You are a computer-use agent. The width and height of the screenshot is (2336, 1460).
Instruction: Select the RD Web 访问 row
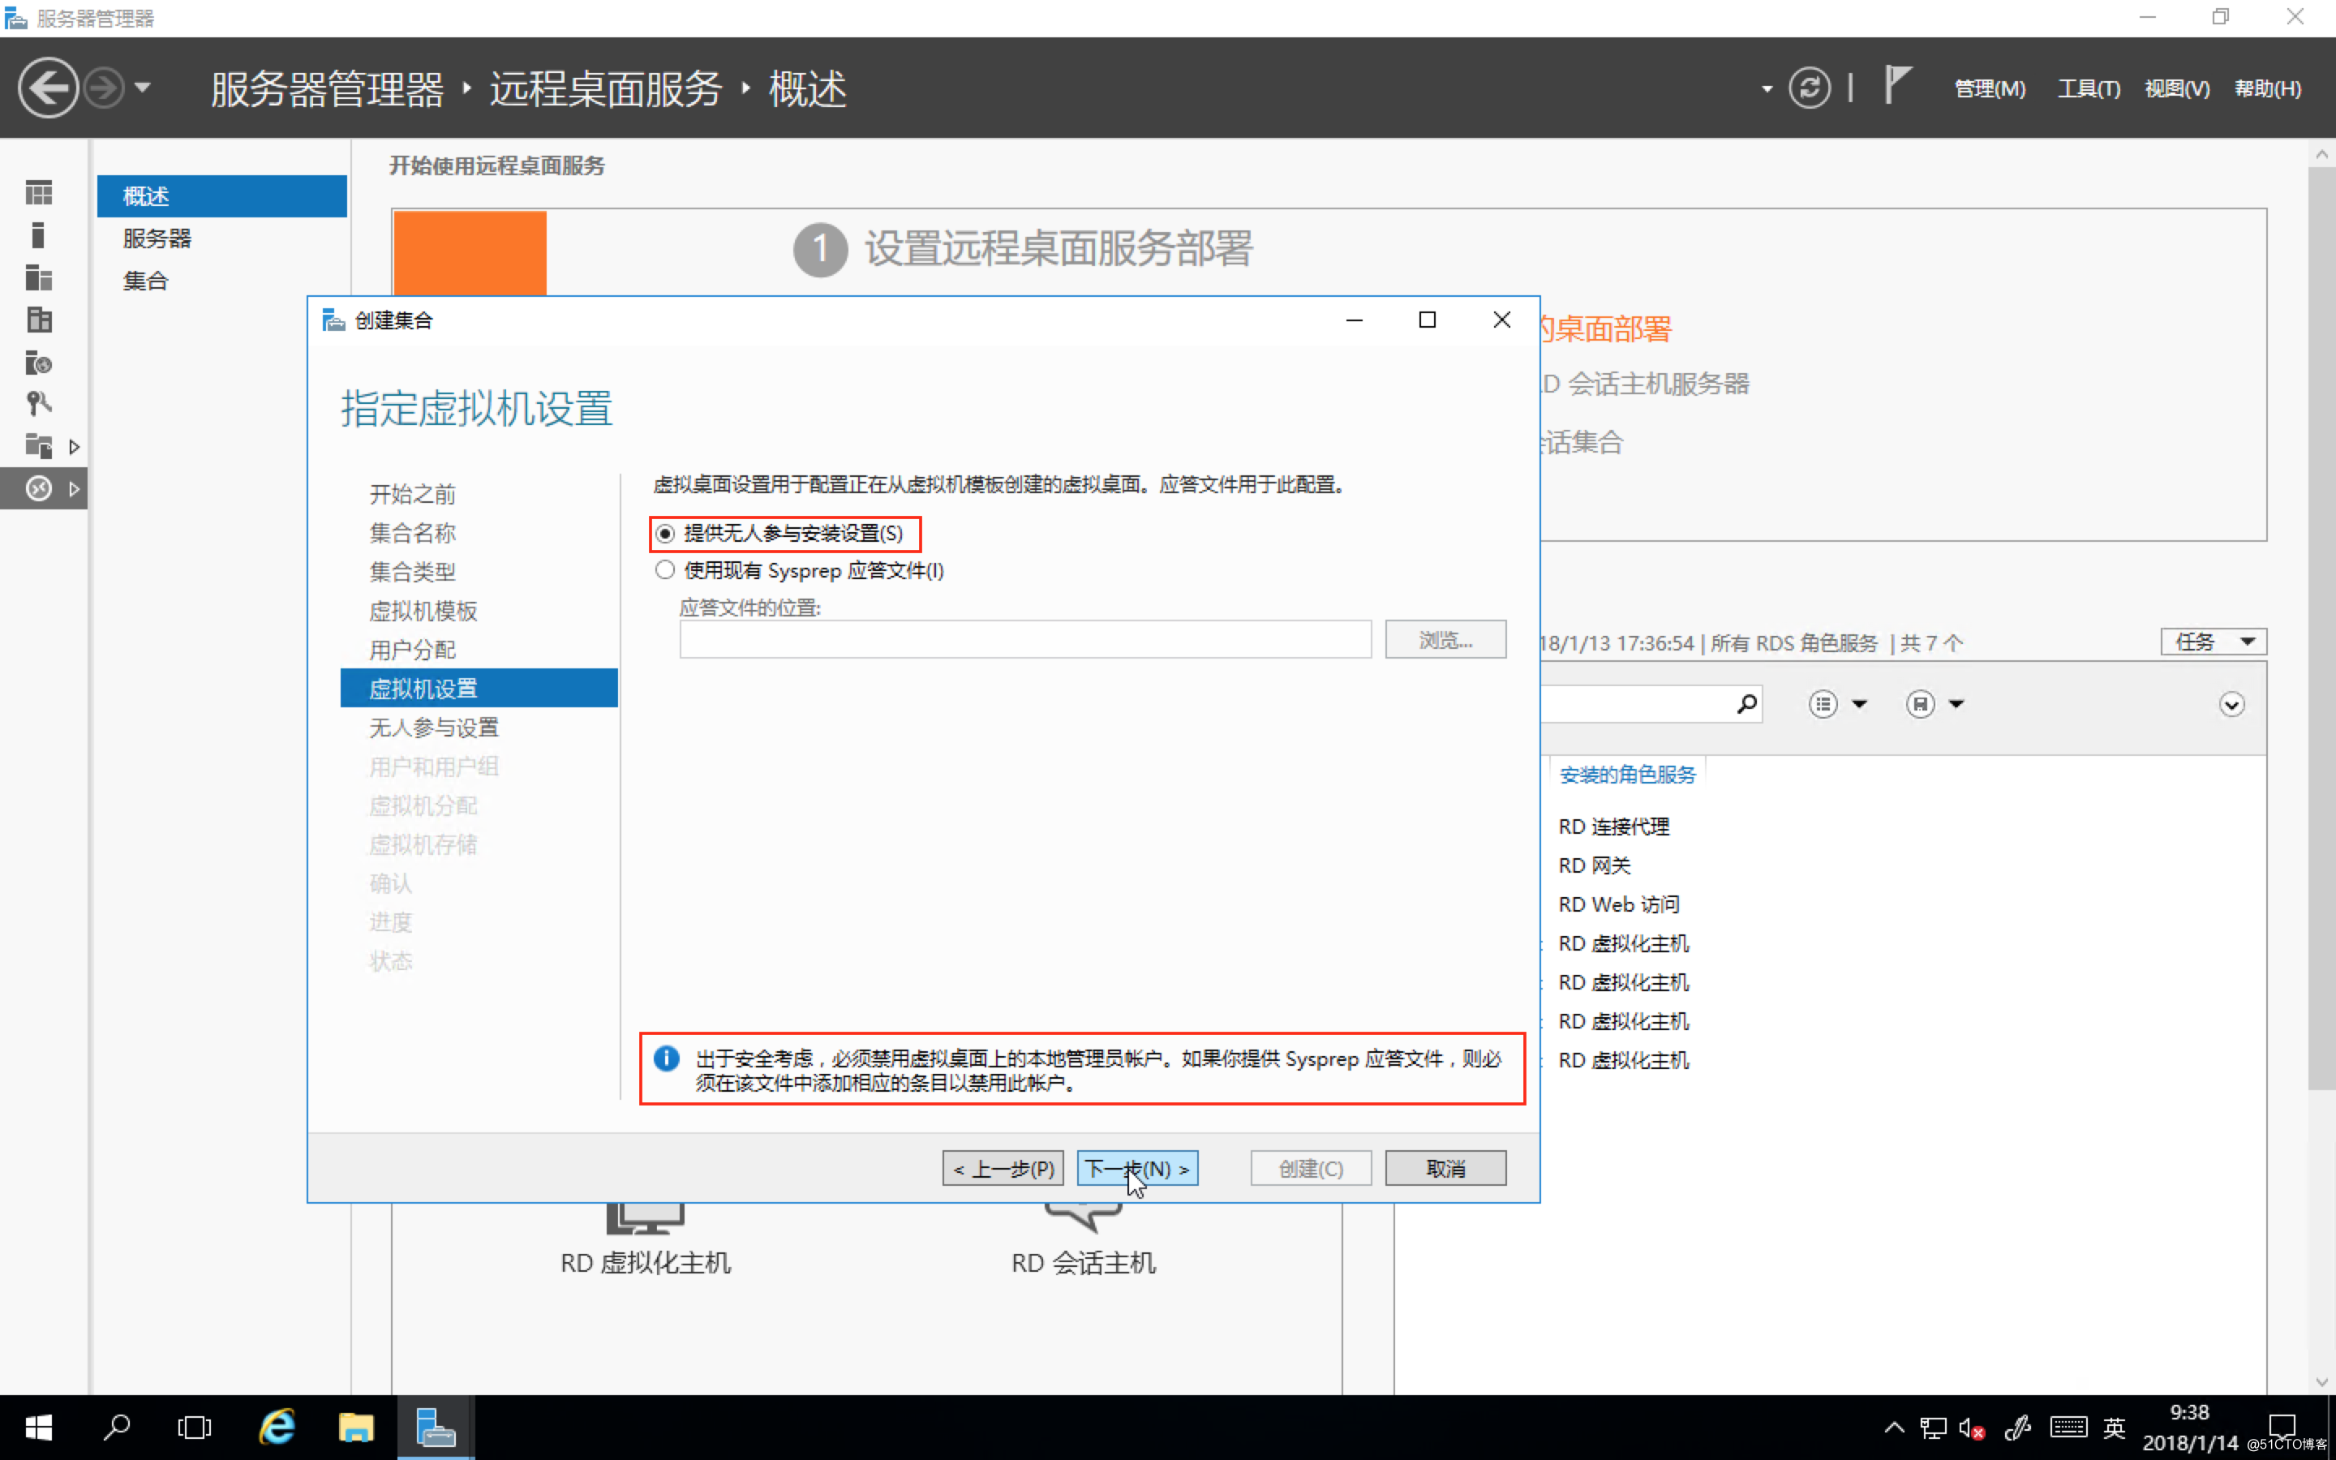coord(1619,904)
